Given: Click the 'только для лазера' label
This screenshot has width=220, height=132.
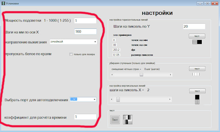Looking at the screenshot, I should click(x=84, y=54).
